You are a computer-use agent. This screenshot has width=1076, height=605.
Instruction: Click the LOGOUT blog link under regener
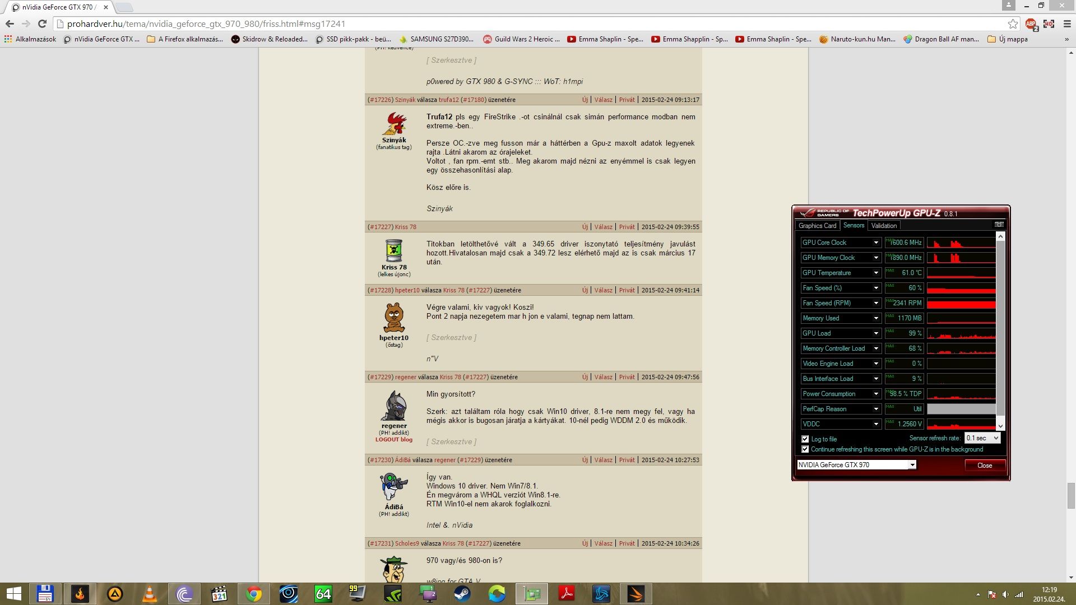(393, 440)
